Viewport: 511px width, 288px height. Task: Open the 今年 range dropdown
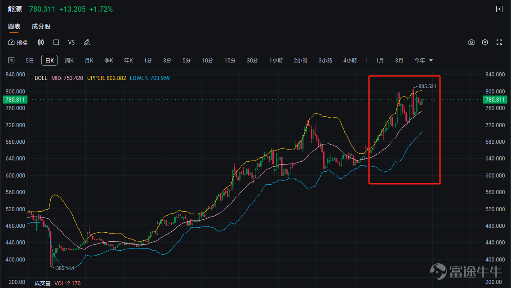pos(423,61)
